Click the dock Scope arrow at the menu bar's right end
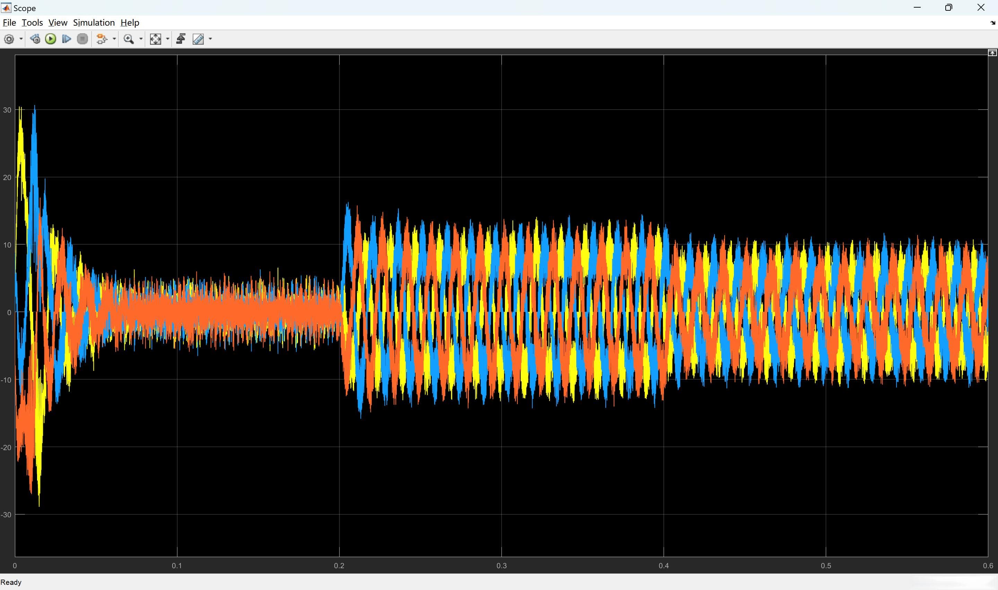This screenshot has width=998, height=590. click(x=992, y=23)
